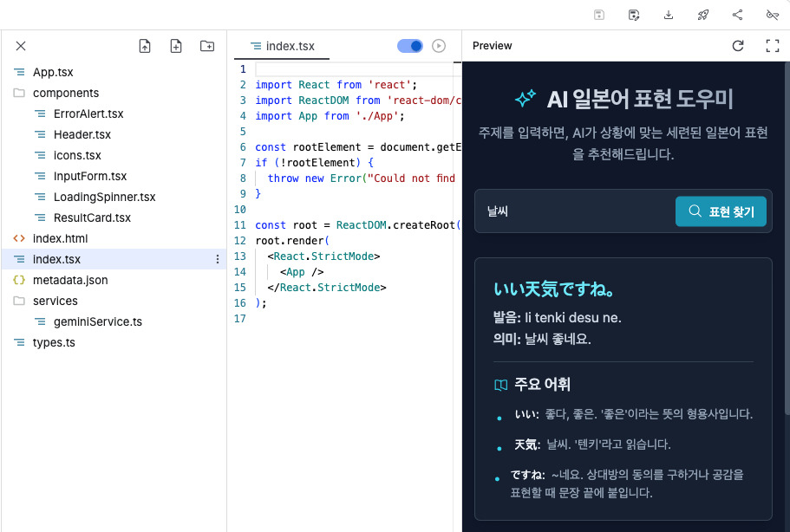The image size is (790, 532).
Task: Refresh the Preview pane
Action: coord(738,46)
